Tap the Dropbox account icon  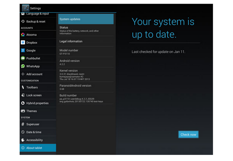[x=23, y=43]
